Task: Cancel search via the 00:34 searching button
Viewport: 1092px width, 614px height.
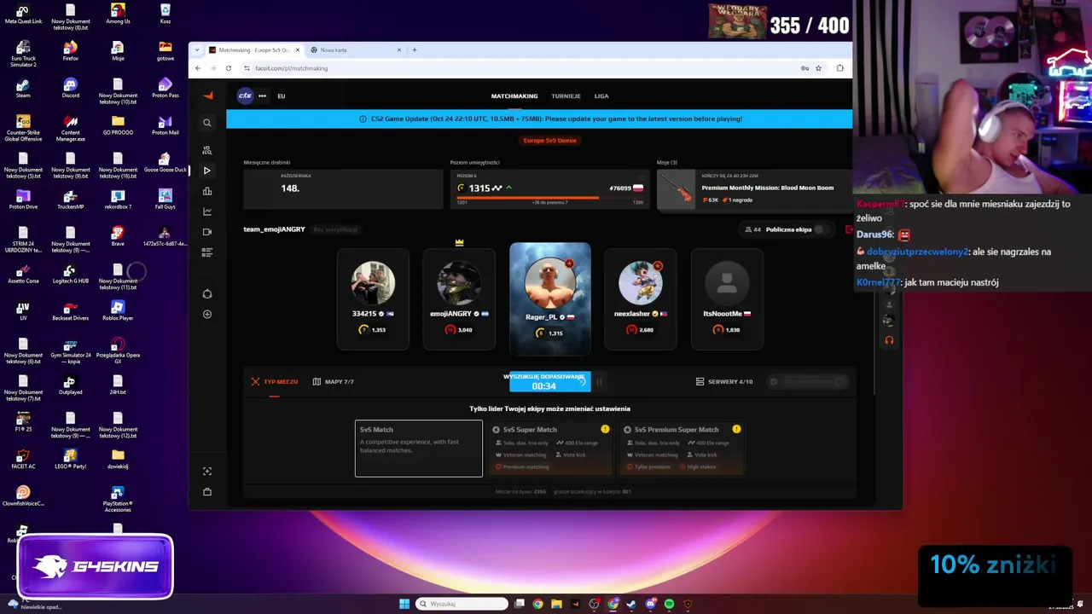Action: (549, 382)
